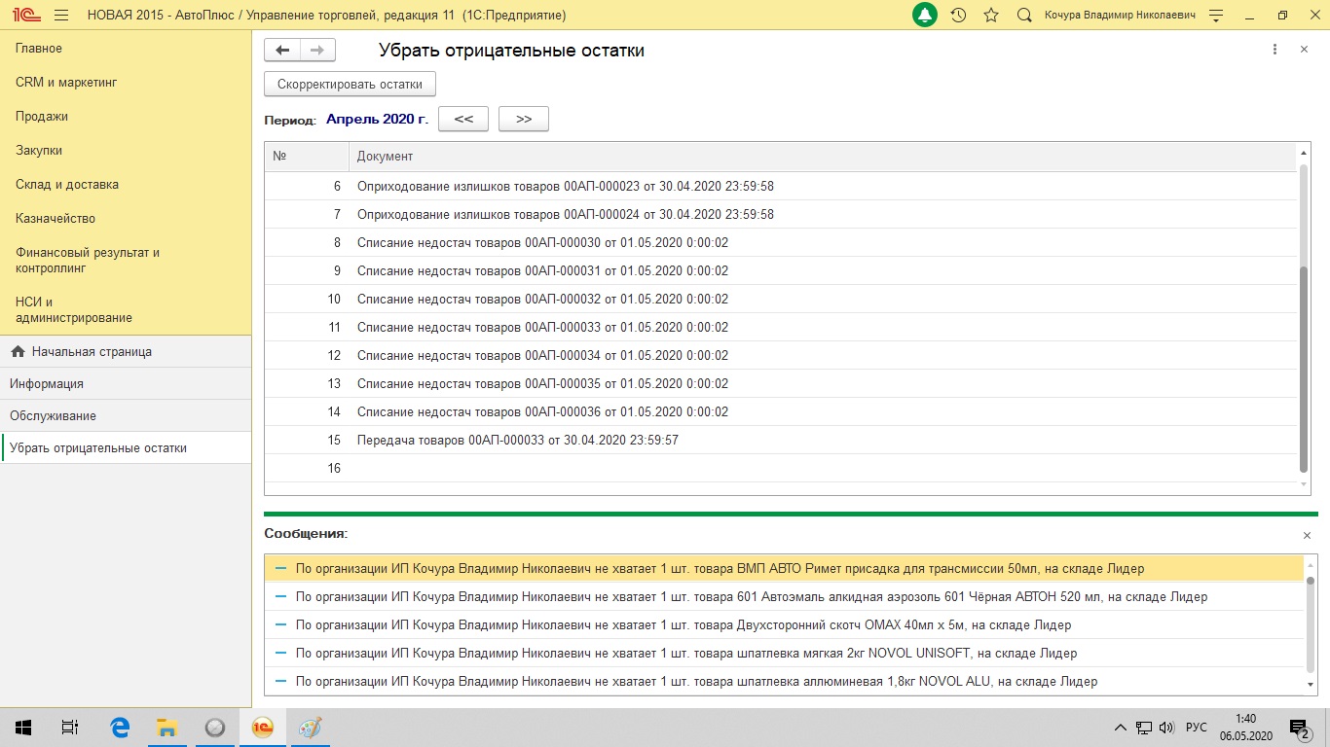Select row Списание недостач товаров 00АП-000036
This screenshot has width=1330, height=747.
[781, 411]
